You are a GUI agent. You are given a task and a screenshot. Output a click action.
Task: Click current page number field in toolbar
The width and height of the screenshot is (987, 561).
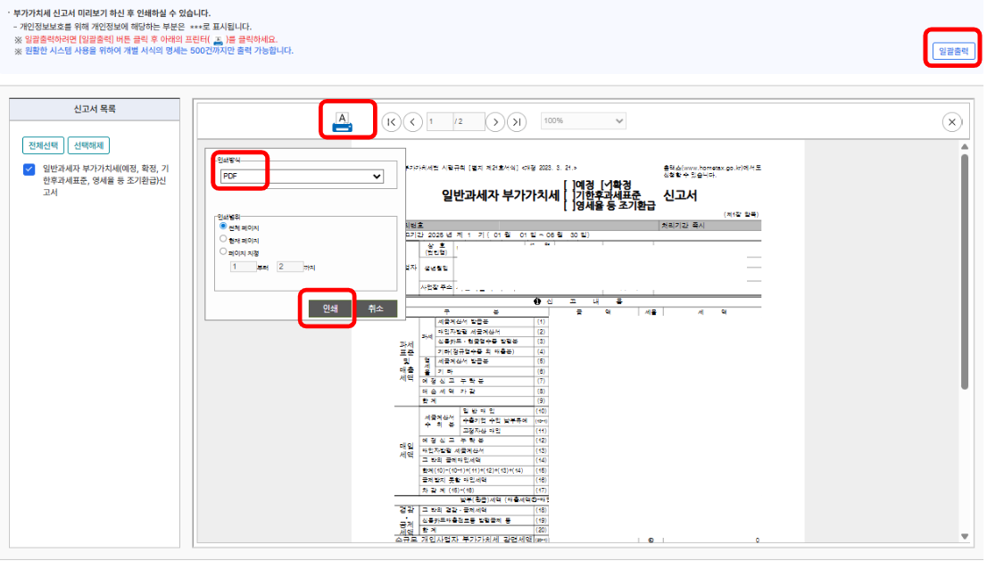click(x=439, y=121)
